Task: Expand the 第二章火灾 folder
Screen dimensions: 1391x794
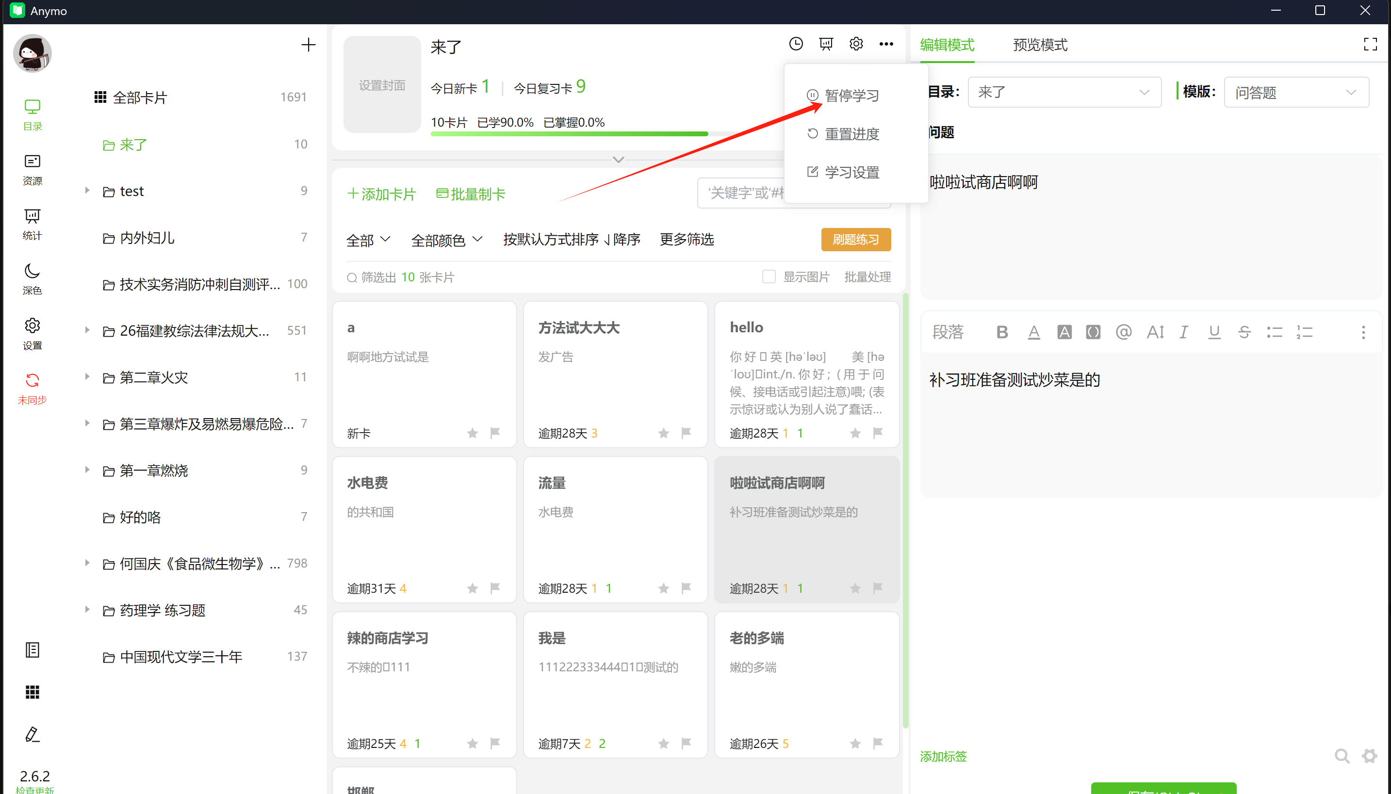Action: (x=87, y=376)
